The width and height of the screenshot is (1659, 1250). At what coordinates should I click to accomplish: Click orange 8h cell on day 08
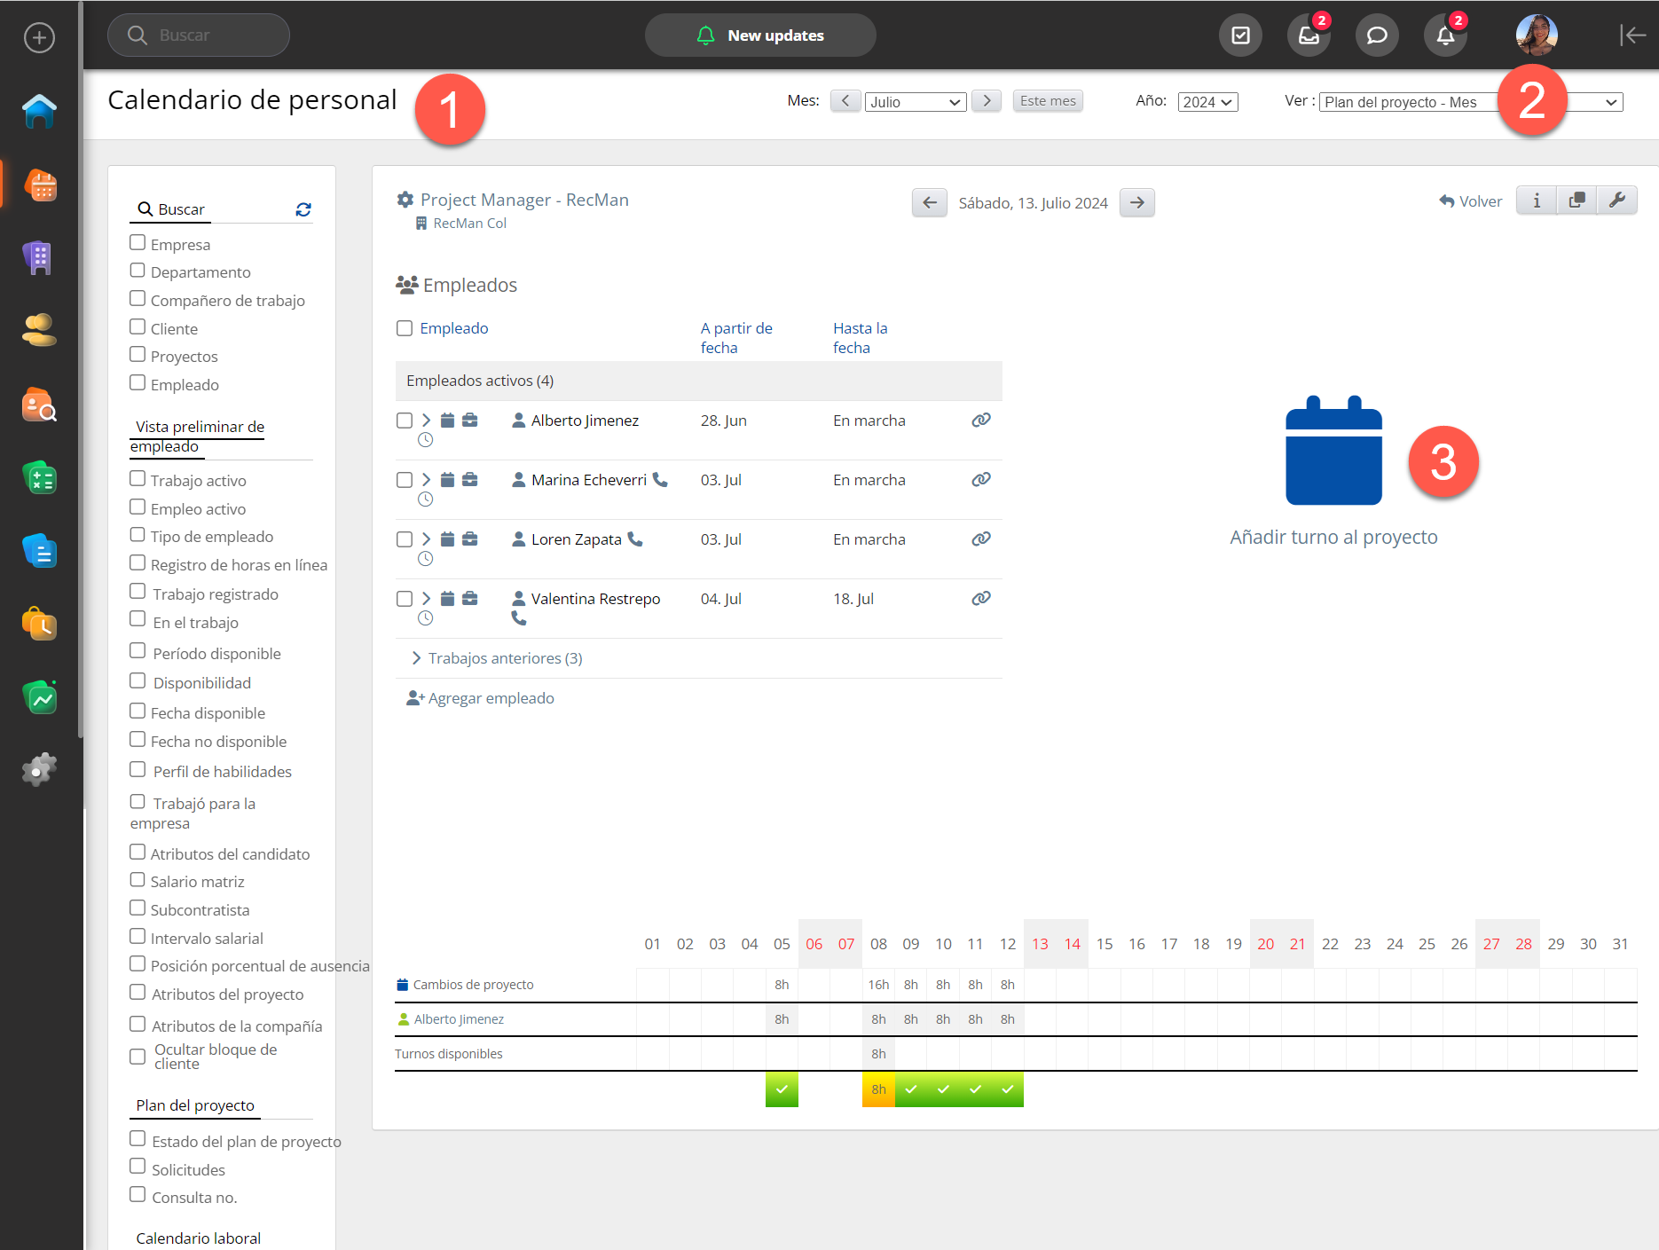(878, 1089)
